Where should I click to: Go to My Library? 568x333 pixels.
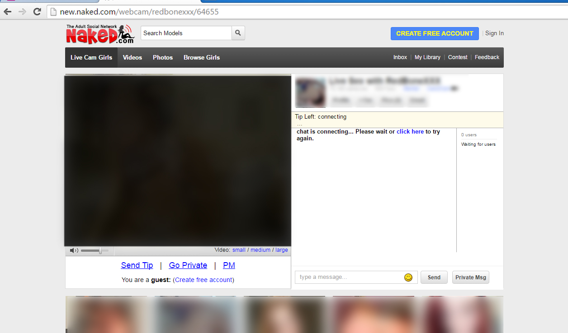point(427,57)
